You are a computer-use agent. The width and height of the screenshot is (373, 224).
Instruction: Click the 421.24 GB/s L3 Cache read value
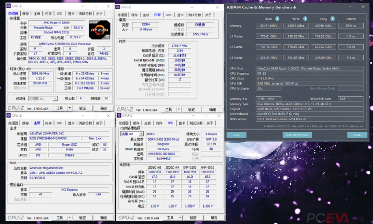268,58
